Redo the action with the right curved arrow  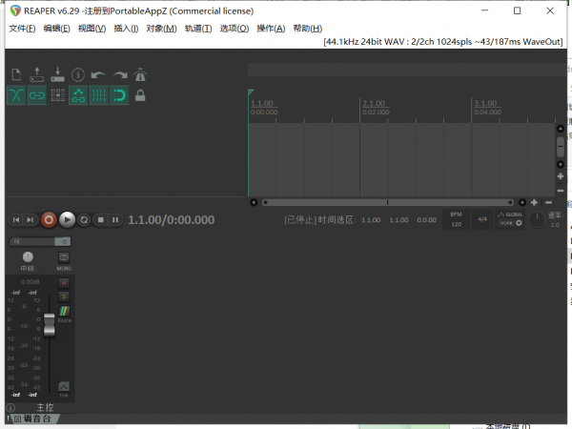pos(120,75)
